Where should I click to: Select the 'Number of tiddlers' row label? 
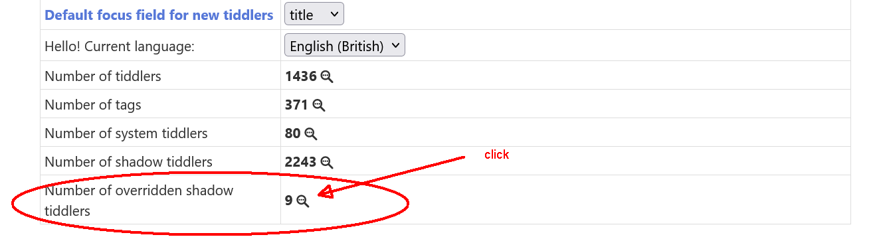103,76
